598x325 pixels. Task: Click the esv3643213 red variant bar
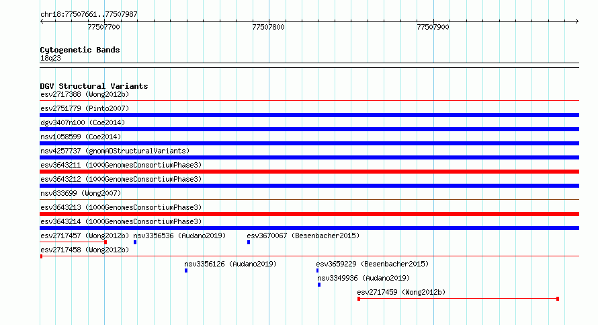[309, 214]
